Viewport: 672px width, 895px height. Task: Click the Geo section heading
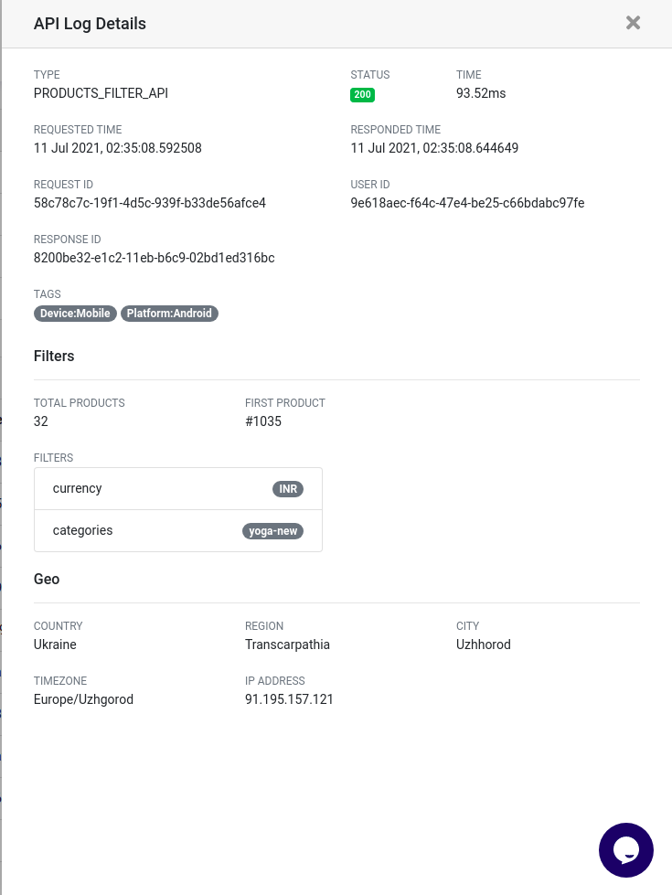[x=47, y=580]
